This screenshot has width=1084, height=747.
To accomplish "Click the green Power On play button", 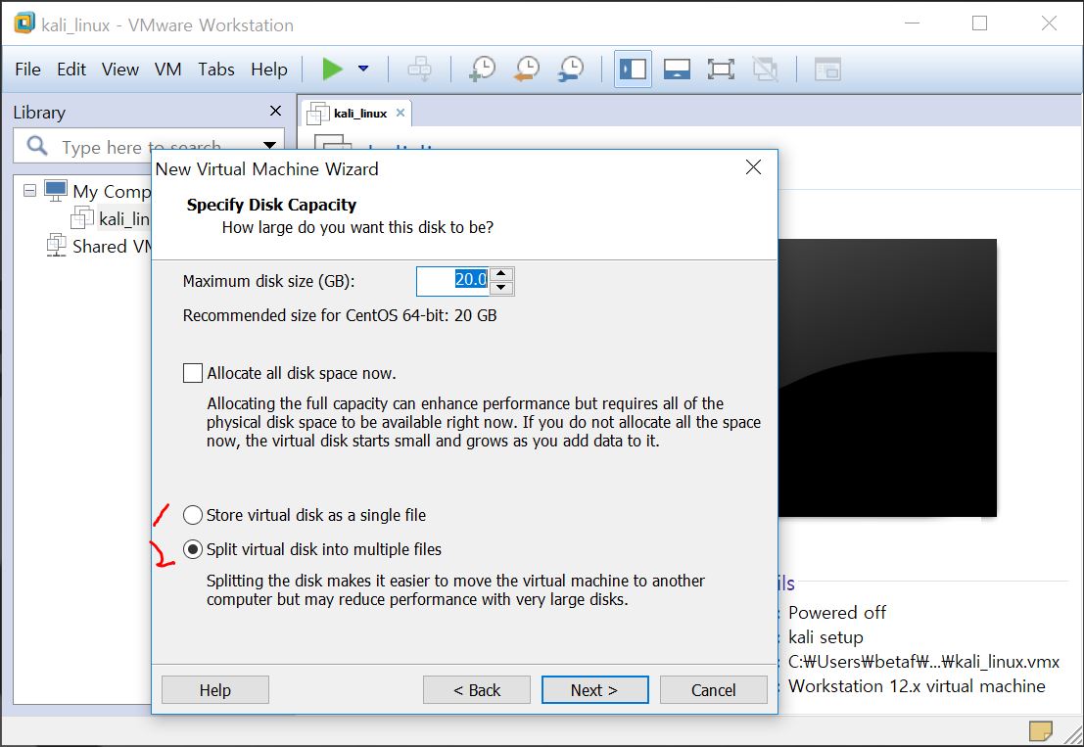I will (333, 70).
